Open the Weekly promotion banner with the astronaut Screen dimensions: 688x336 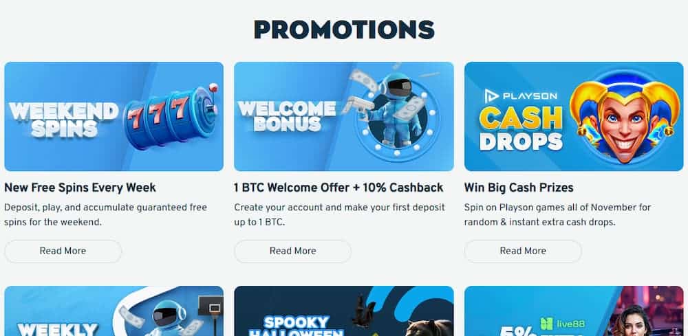pos(114,311)
